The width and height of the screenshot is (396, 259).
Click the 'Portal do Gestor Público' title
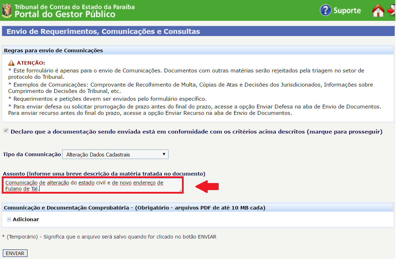tap(65, 14)
